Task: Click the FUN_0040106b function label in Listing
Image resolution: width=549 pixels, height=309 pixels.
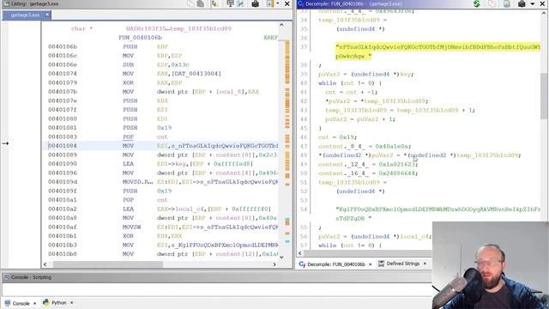Action: click(140, 38)
